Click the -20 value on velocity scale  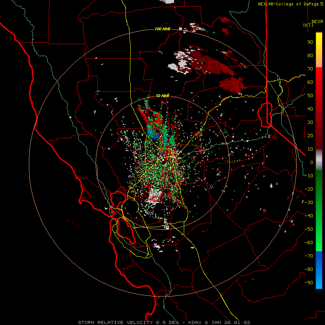click(309, 189)
